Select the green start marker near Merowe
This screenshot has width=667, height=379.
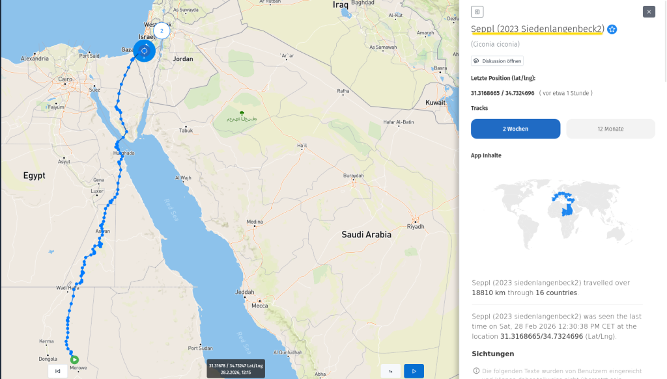(x=74, y=359)
